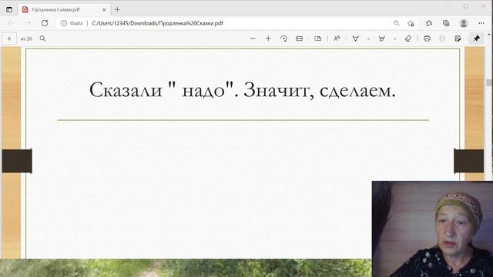The image size is (493, 277).
Task: Expand Draw tool color options
Action: pyautogui.click(x=368, y=39)
